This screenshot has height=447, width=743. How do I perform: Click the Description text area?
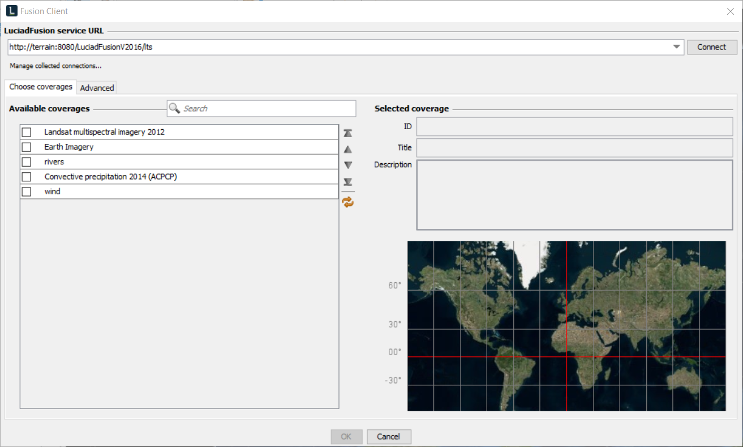click(x=574, y=195)
